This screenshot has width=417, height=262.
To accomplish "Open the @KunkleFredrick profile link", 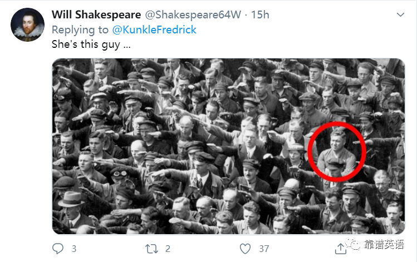I will 154,30.
